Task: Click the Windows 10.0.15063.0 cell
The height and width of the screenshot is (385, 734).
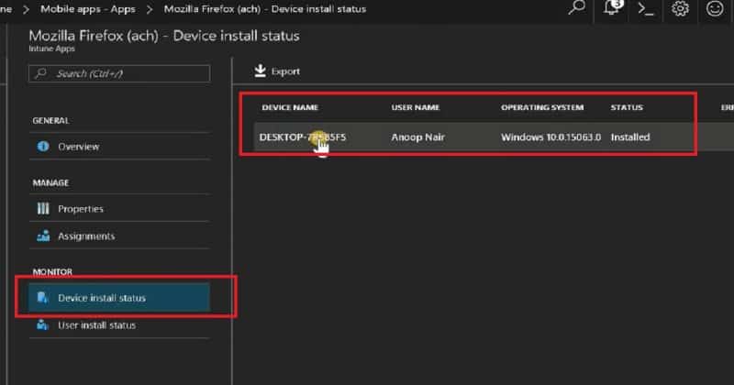Action: pos(551,137)
